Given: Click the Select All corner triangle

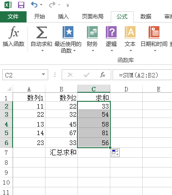Looking at the screenshot, I should 9,89.
